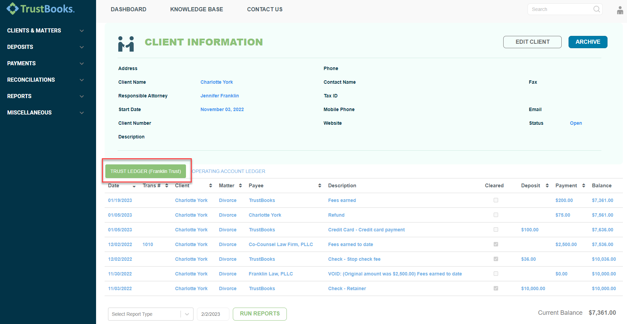Toggle Cleared checkbox for transaction 1010

point(496,244)
